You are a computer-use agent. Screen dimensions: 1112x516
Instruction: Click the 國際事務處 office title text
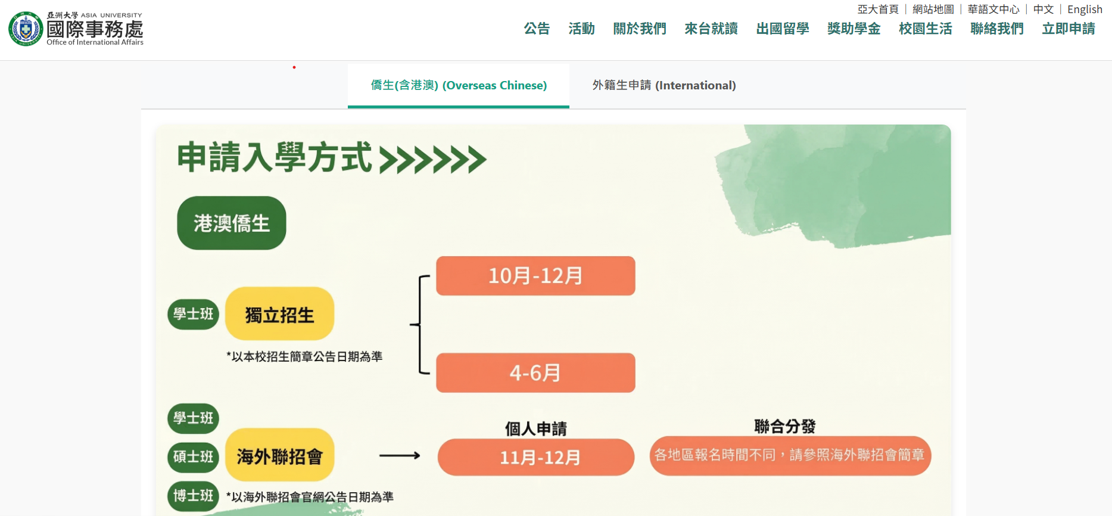95,29
